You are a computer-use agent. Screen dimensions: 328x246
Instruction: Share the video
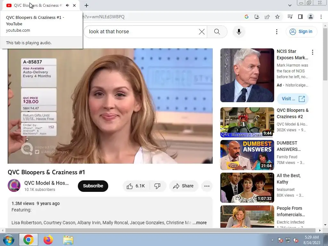tap(184, 186)
